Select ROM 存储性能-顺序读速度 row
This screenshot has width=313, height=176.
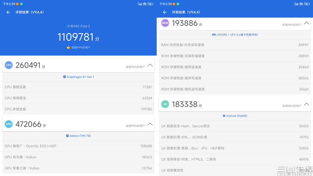click(x=235, y=67)
